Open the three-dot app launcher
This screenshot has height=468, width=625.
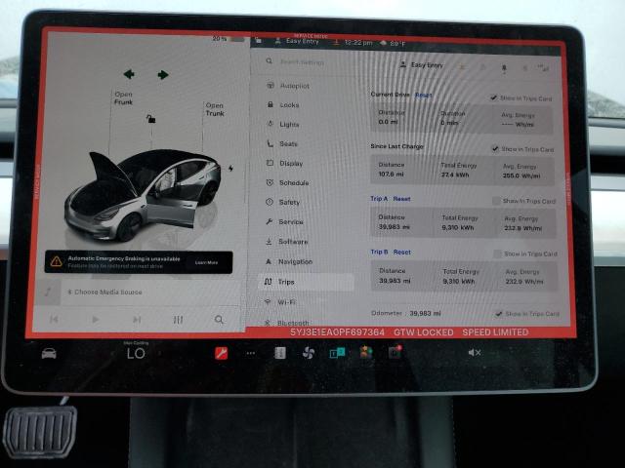click(x=250, y=353)
